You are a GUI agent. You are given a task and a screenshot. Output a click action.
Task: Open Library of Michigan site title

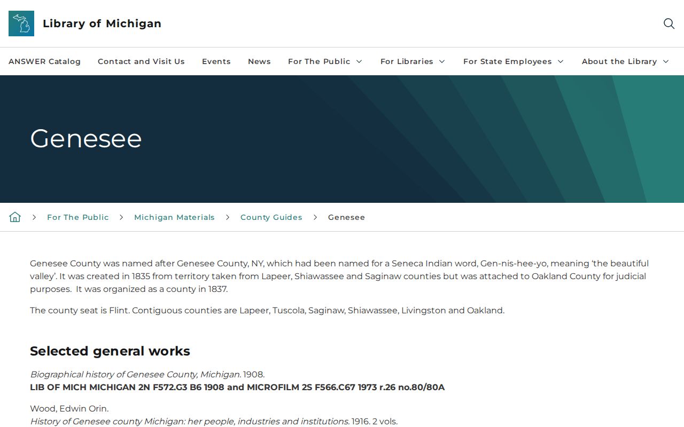tap(102, 23)
